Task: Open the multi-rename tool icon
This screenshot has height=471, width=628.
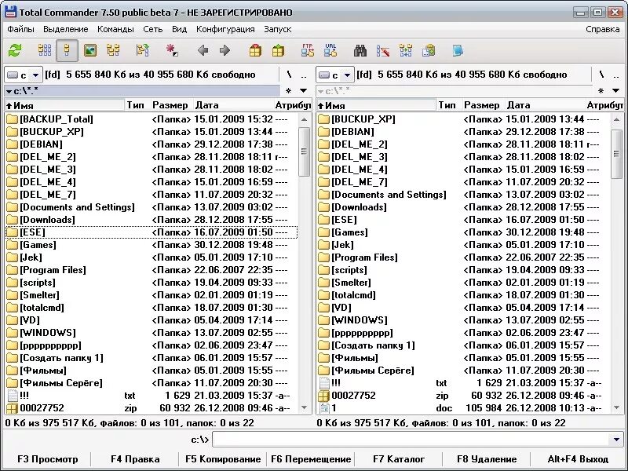Action: click(383, 50)
